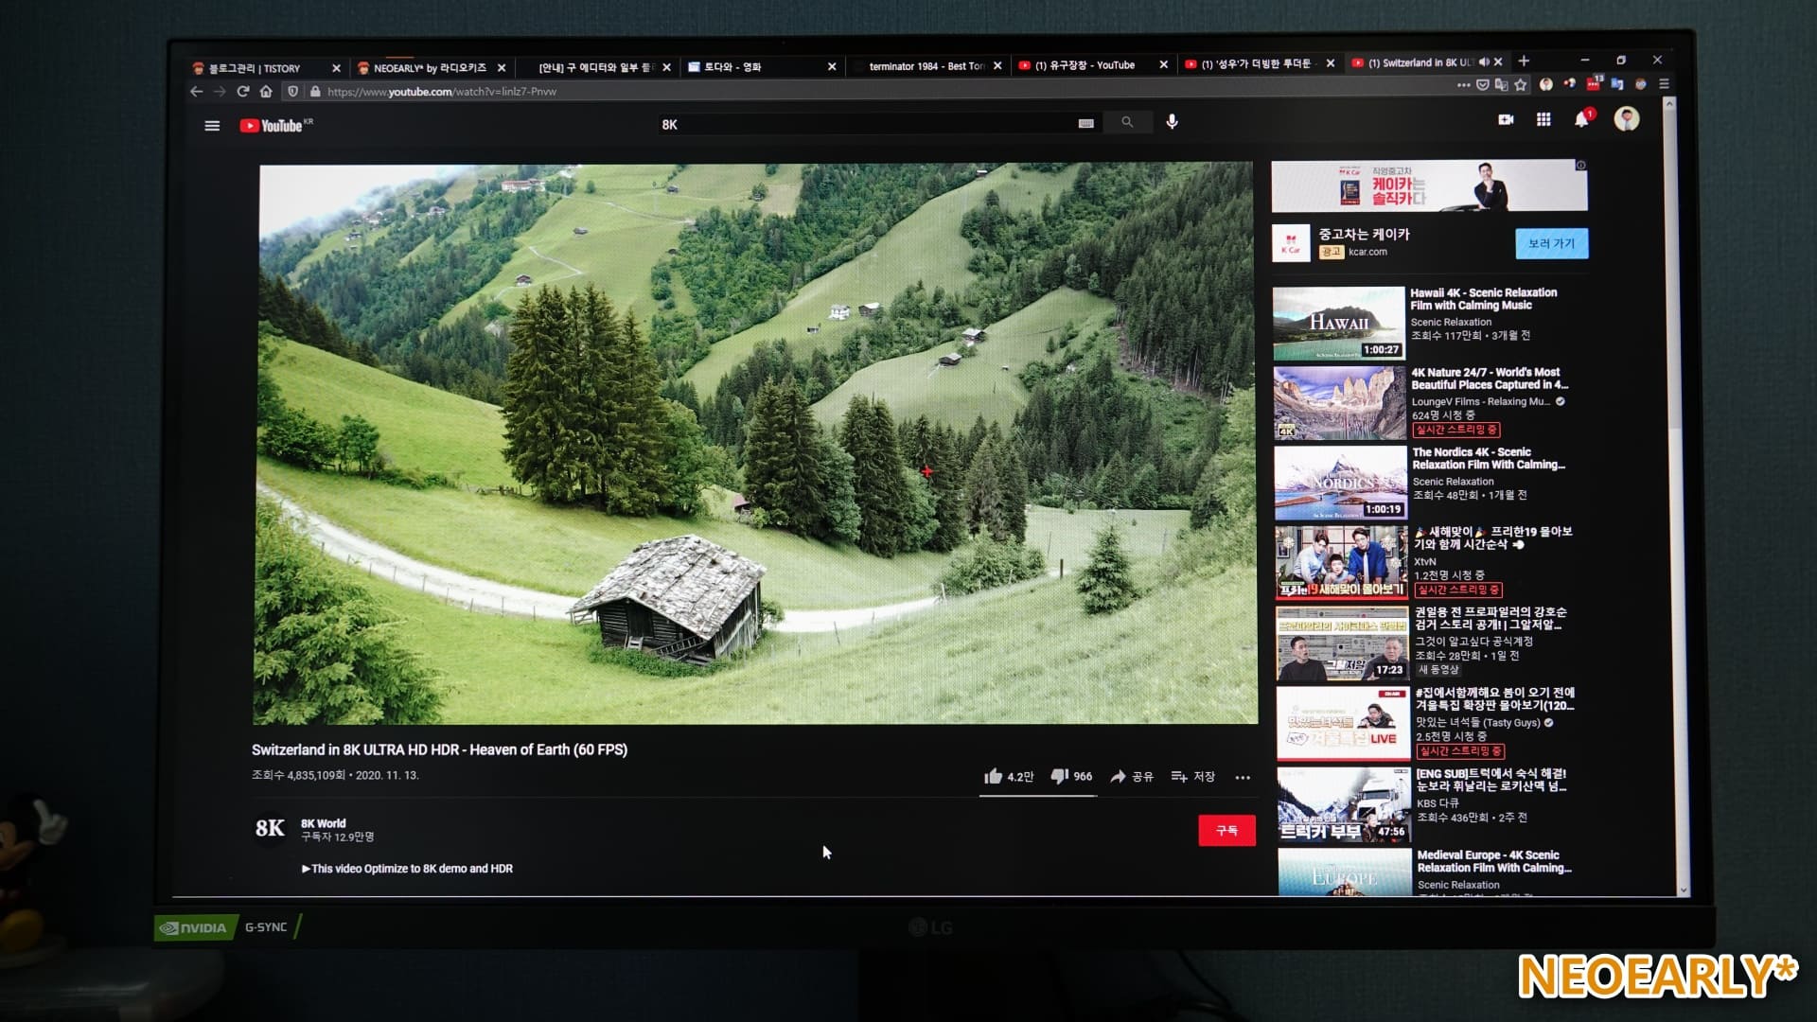Open the browser hamburger menu
This screenshot has width=1817, height=1022.
tap(1664, 84)
